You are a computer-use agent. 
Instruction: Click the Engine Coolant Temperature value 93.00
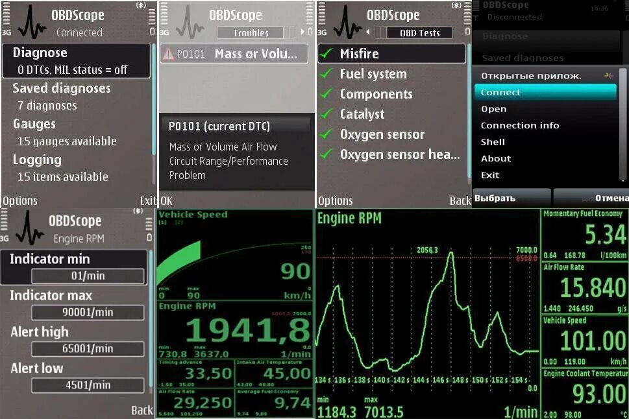pyautogui.click(x=599, y=394)
